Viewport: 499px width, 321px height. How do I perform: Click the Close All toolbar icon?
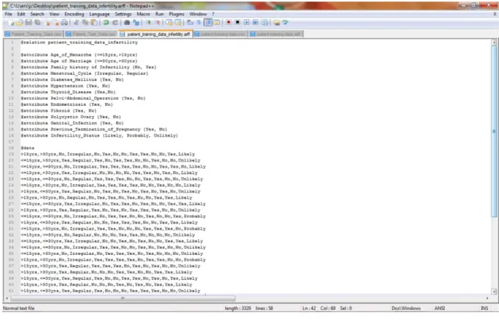point(56,23)
